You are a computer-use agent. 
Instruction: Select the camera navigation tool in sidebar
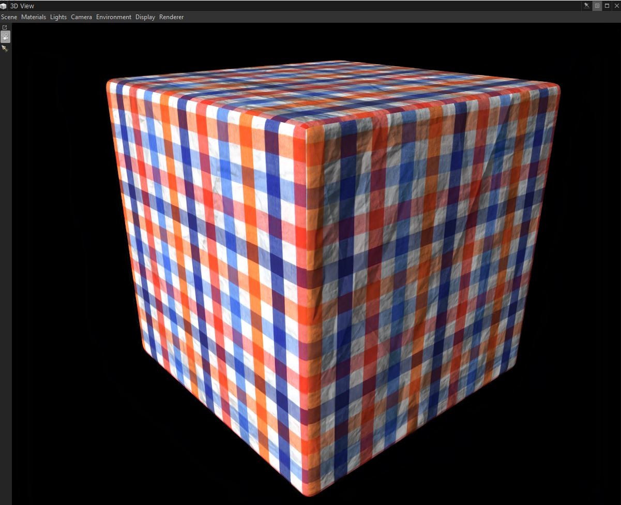click(5, 36)
